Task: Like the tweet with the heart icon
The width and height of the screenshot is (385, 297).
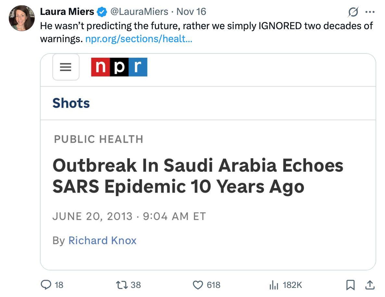Action: pyautogui.click(x=198, y=285)
